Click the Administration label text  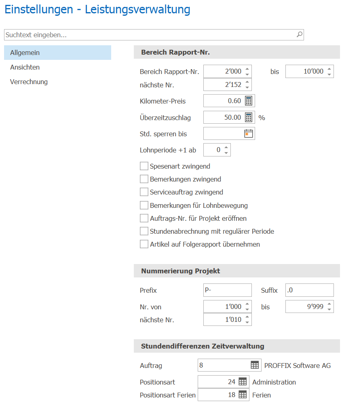(274, 382)
